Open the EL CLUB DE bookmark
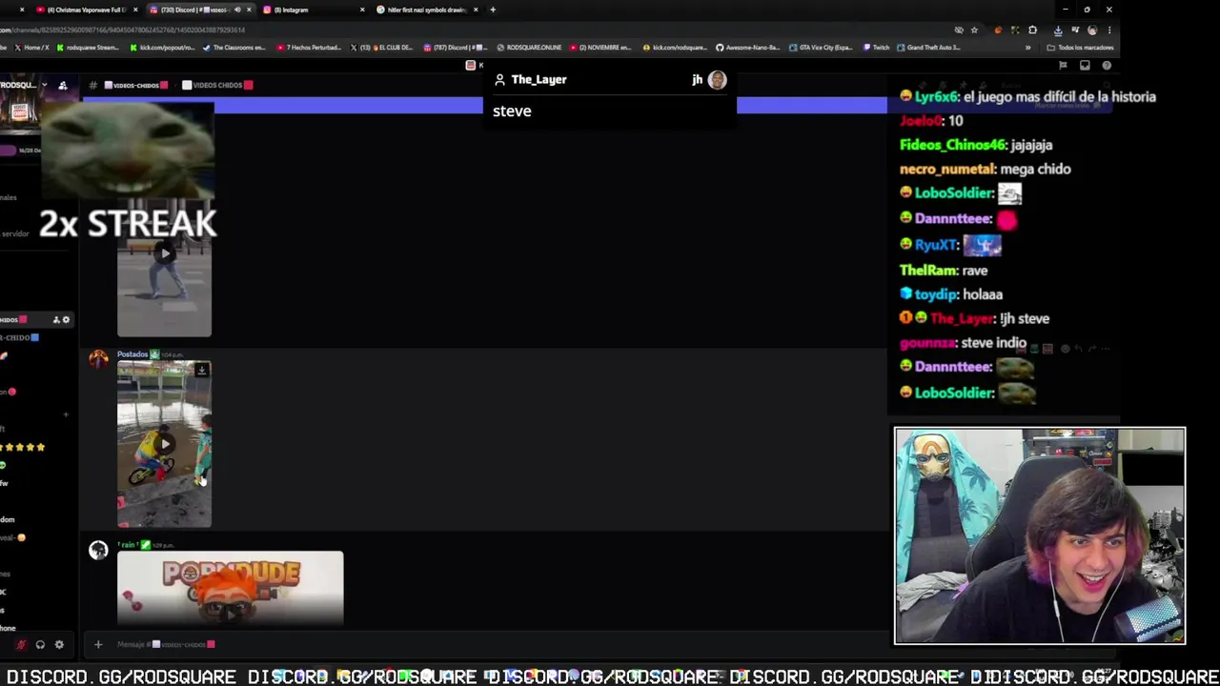Screen dimensions: 1220x686 click(381, 47)
